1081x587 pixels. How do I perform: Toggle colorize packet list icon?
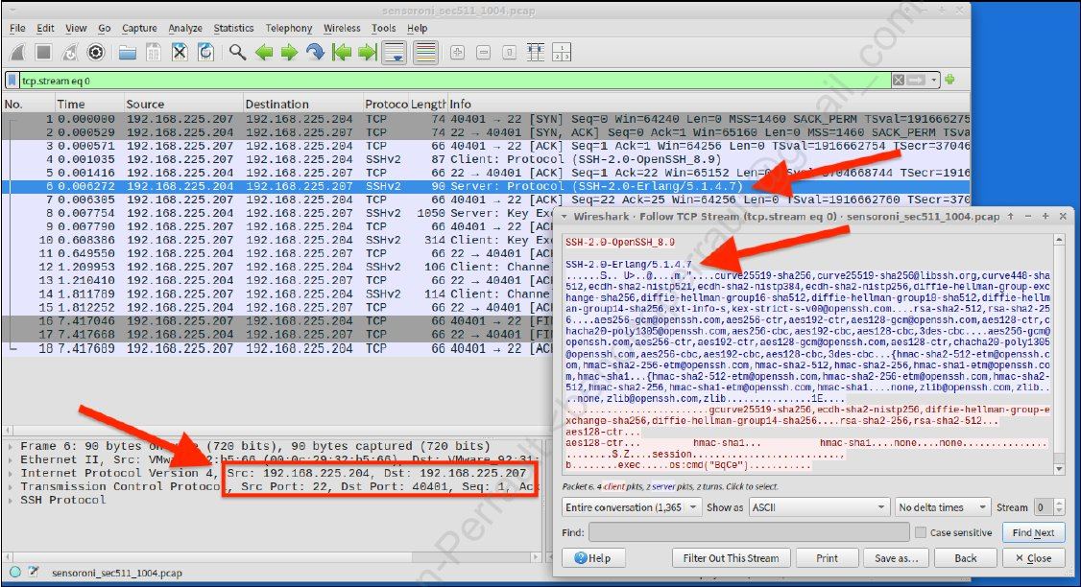(x=426, y=53)
